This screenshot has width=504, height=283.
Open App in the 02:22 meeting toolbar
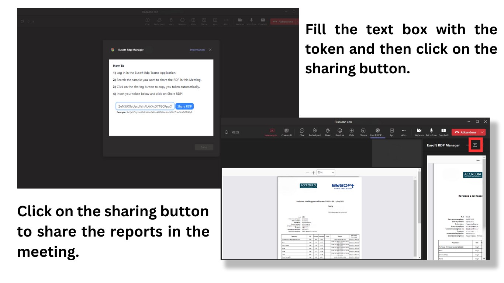coord(392,132)
